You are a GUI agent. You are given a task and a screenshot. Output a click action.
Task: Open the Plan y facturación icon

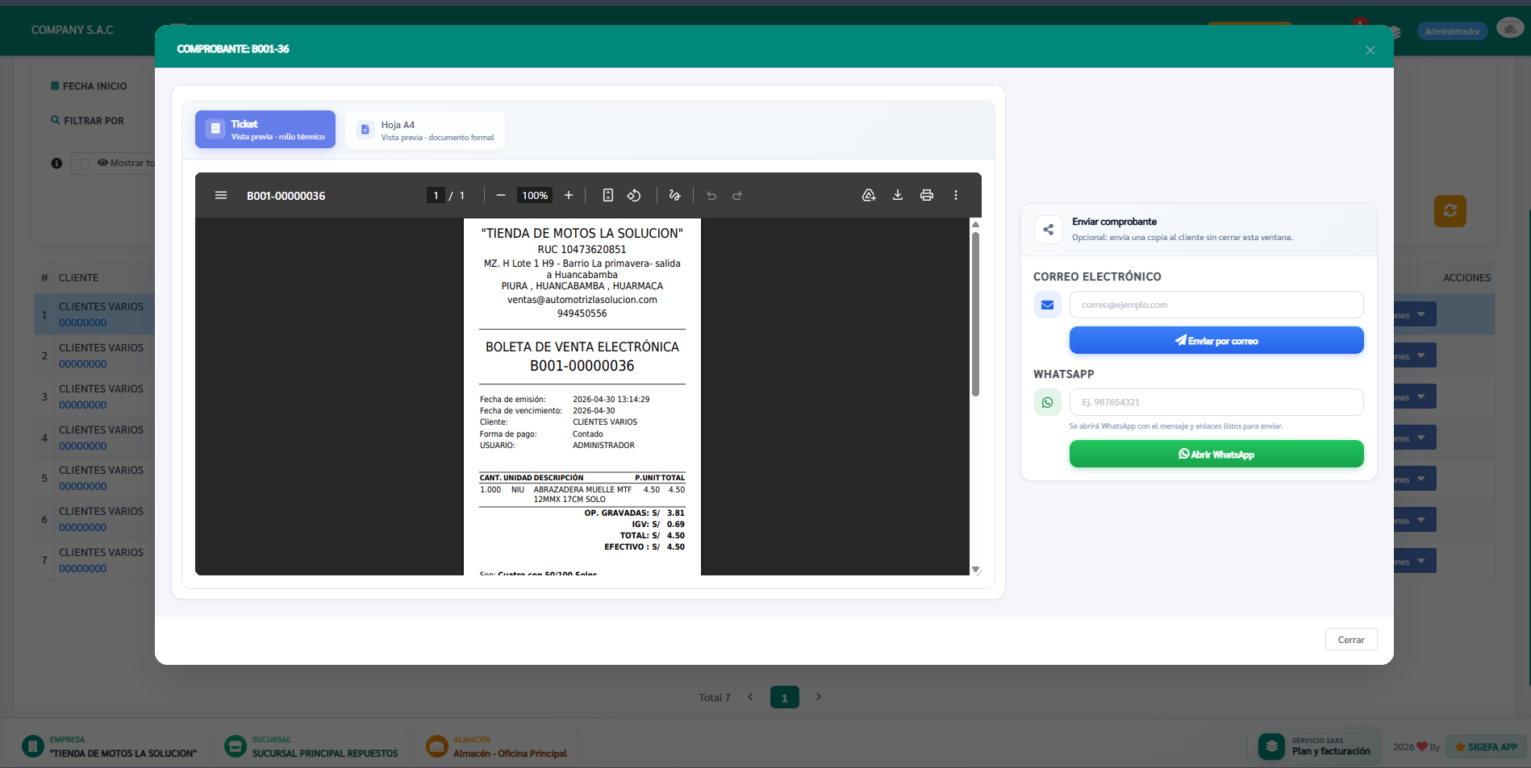pyautogui.click(x=1271, y=746)
